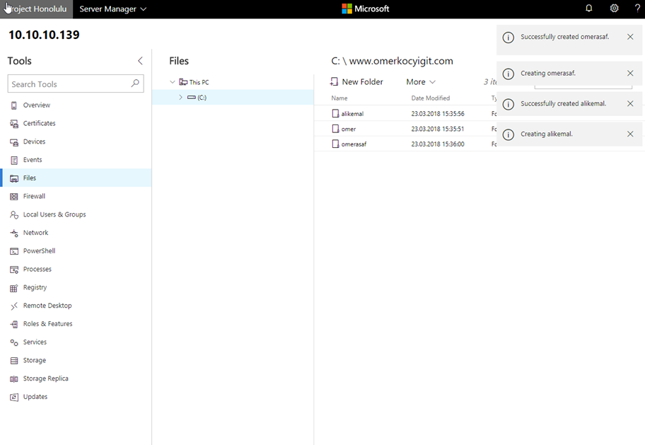The height and width of the screenshot is (445, 645).
Task: Open the Devices tool
Action: click(76, 141)
